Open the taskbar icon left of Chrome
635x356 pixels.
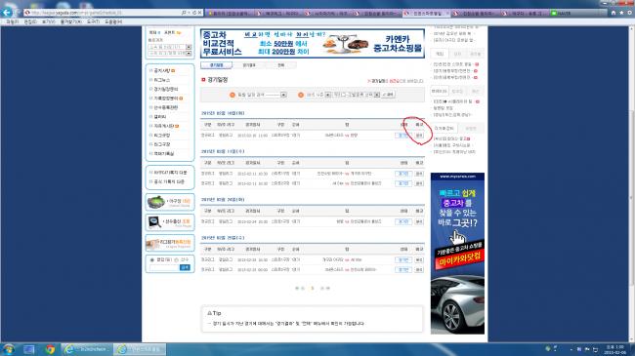[28, 349]
